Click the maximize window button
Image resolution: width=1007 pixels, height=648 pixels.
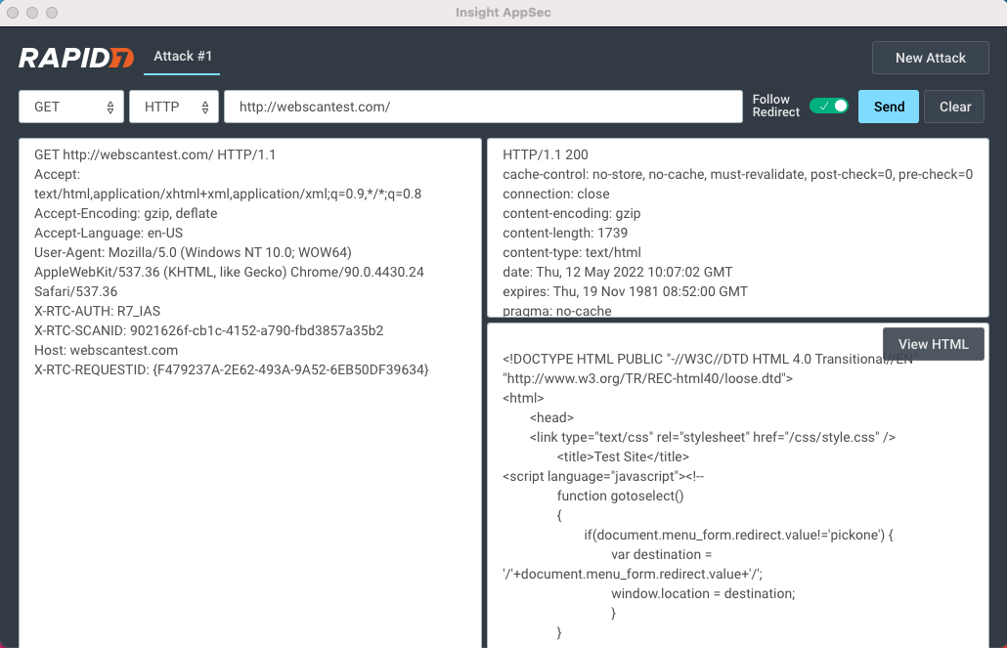[x=52, y=13]
